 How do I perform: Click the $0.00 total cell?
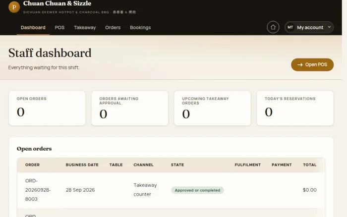tap(309, 190)
